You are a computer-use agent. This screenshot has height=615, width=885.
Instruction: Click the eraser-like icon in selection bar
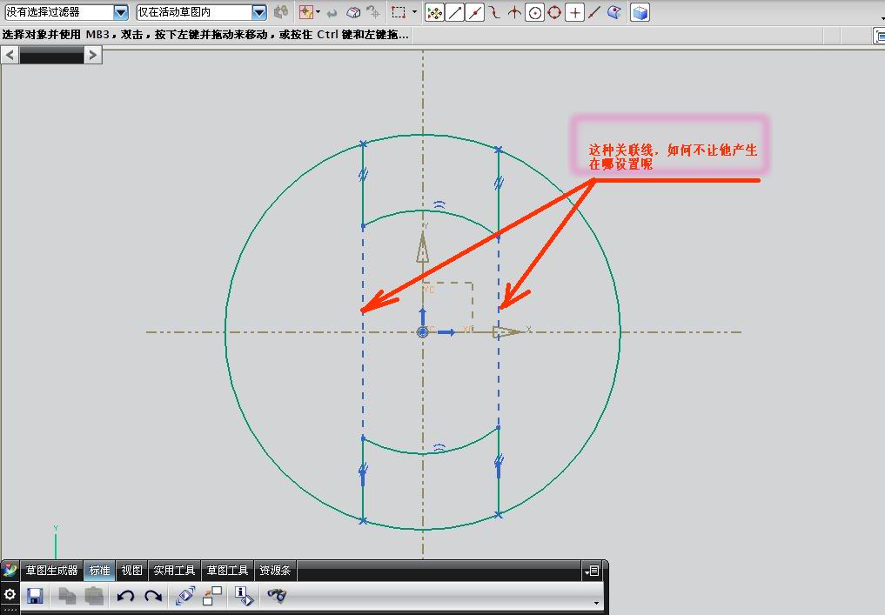pyautogui.click(x=353, y=12)
